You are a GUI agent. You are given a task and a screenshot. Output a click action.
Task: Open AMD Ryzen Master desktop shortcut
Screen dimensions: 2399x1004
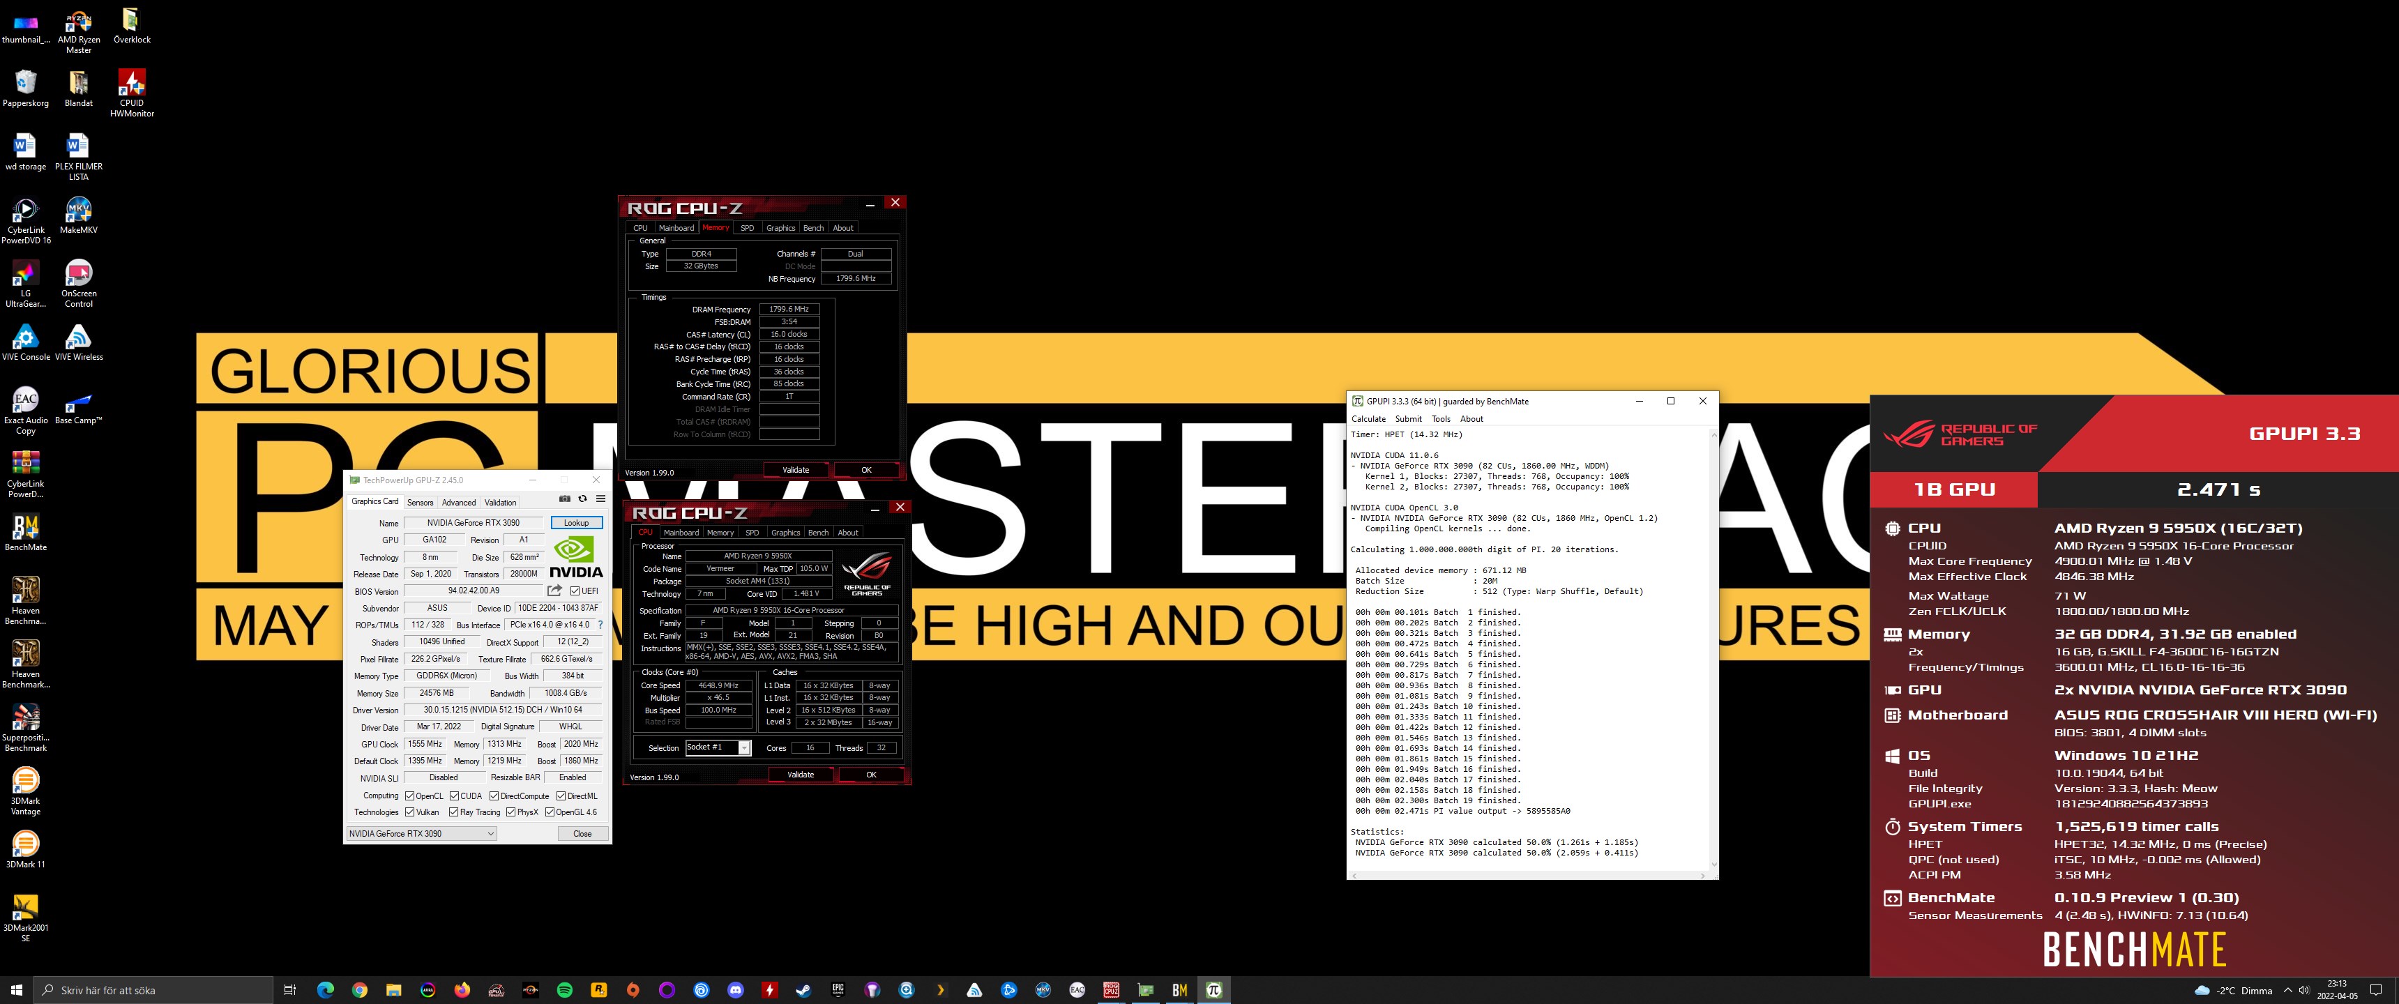point(80,31)
